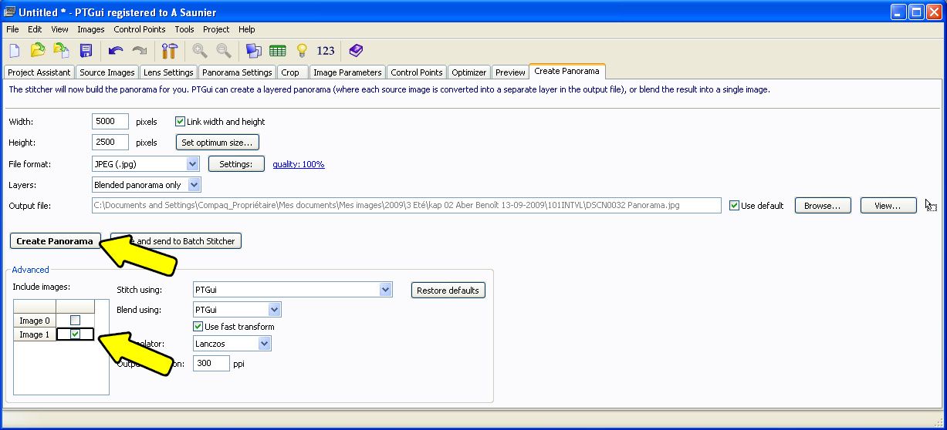Toggle the Use default output file checkbox

coord(734,206)
